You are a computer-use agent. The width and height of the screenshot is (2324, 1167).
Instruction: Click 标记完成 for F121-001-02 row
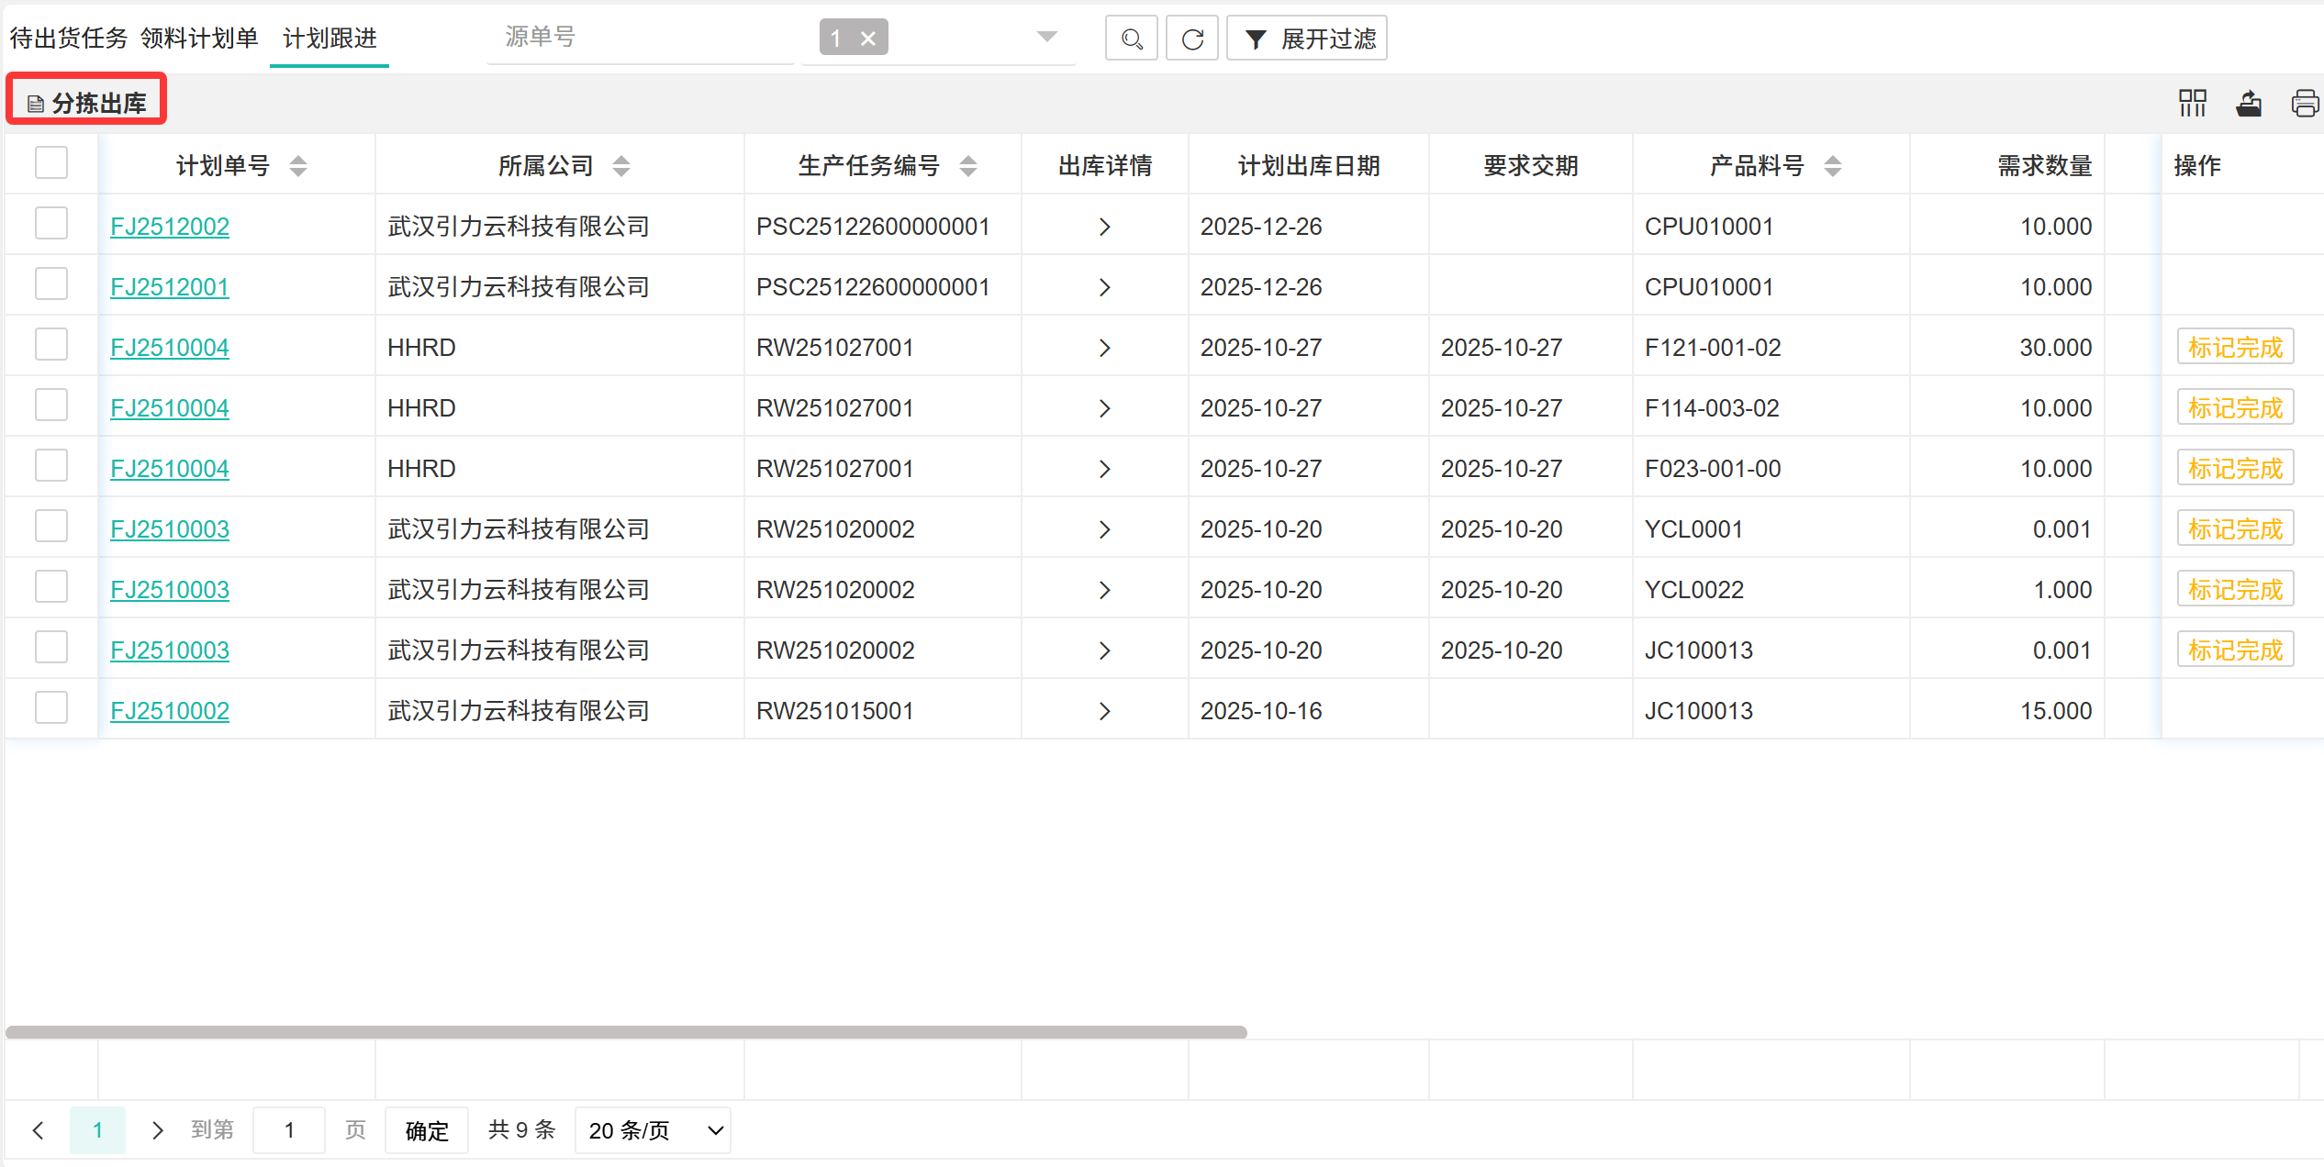point(2234,348)
